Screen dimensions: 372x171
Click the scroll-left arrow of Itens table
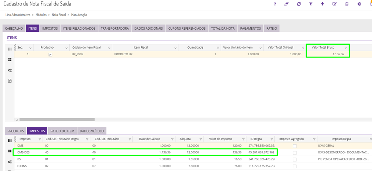(17, 120)
